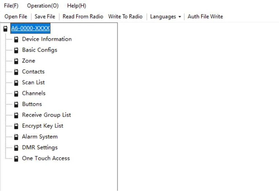
Task: Click the Open File toolbar button
Action: tap(16, 17)
